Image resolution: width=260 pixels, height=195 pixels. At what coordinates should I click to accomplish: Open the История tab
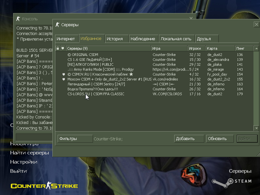click(x=117, y=39)
